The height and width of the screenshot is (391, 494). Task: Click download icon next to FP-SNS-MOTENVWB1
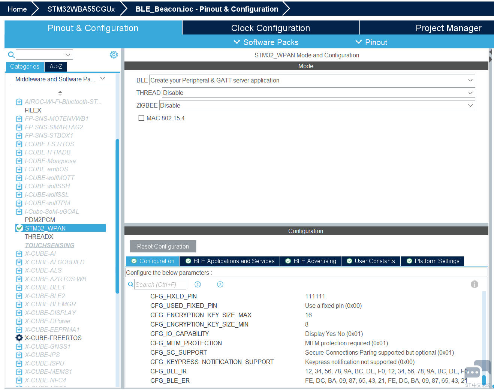click(x=19, y=118)
